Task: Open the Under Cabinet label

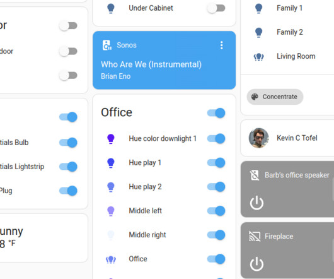Action: 151,8
